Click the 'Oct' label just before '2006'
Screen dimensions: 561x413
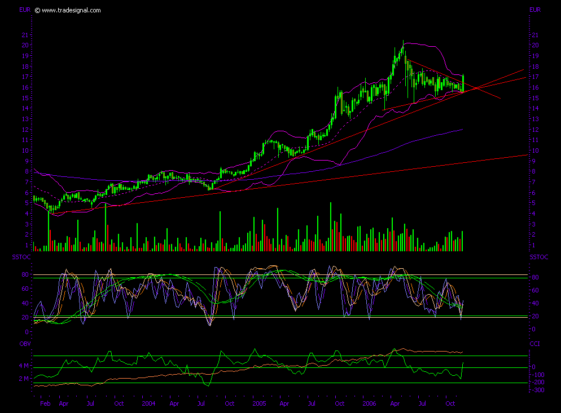click(x=340, y=404)
